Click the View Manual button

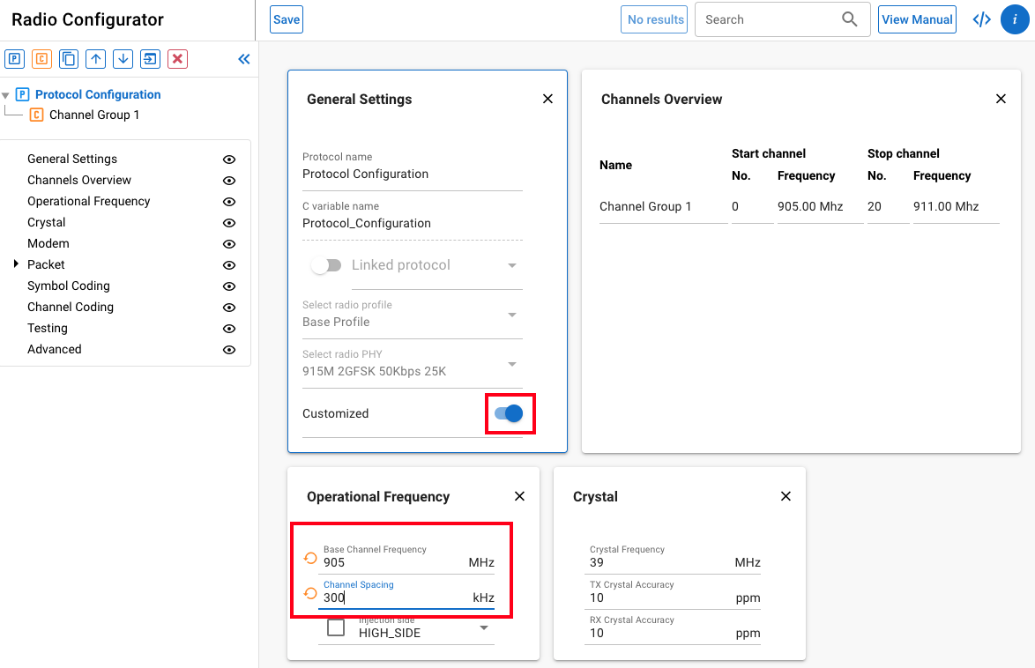917,19
